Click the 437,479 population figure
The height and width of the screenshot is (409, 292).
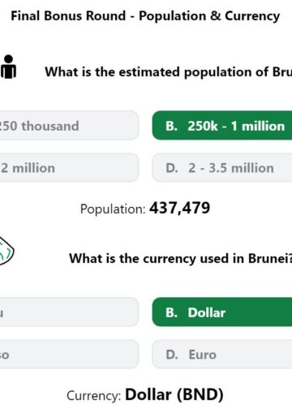click(x=180, y=208)
